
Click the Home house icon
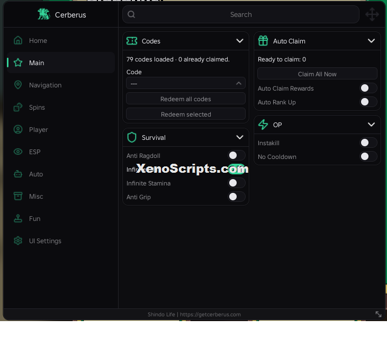click(18, 40)
